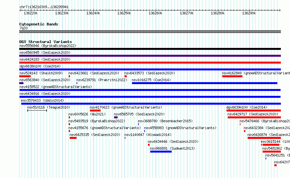The width and height of the screenshot is (290, 178).
Task: Open the nsv6434916 (Sedlazeck2020) label
Action: coord(45,94)
